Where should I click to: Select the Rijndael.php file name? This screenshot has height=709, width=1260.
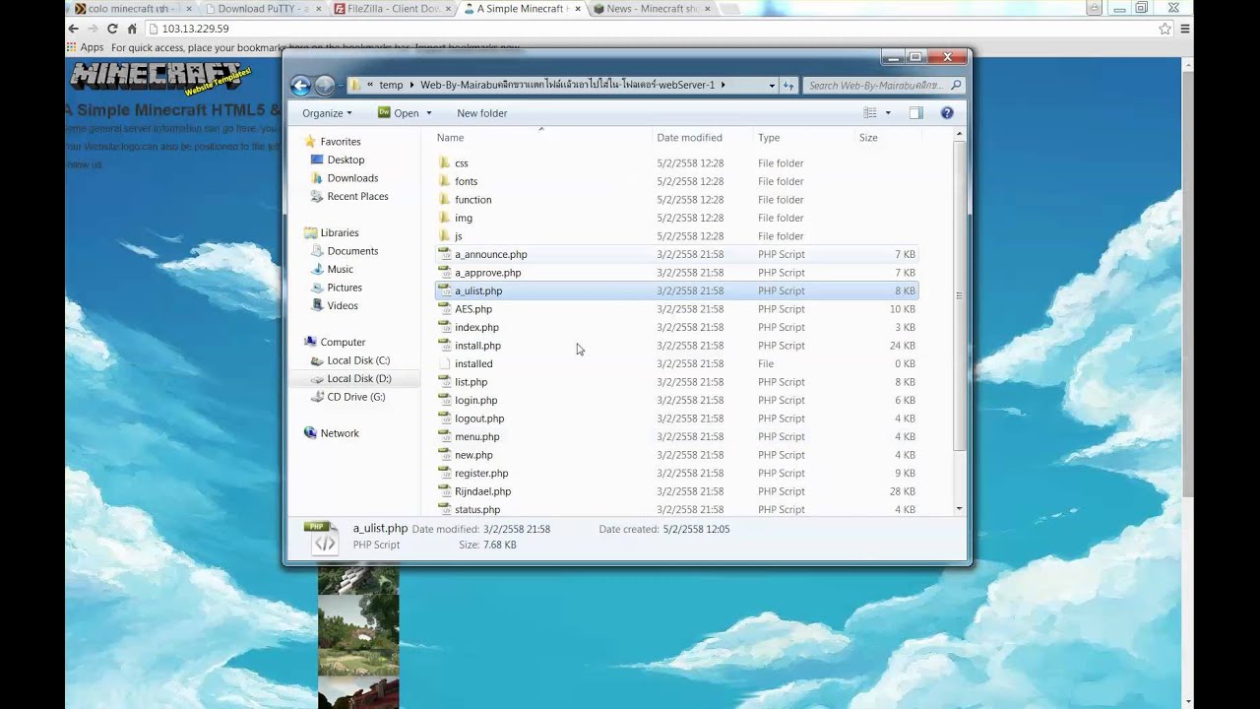coord(482,491)
